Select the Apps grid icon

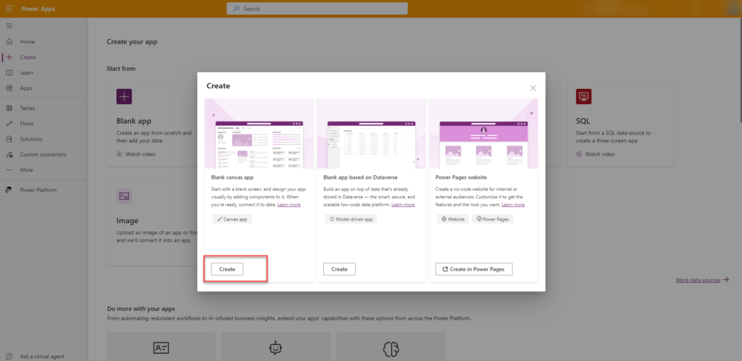click(x=9, y=88)
